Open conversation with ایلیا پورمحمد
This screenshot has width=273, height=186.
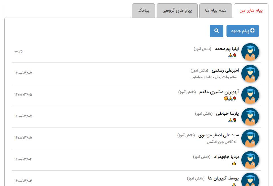click(136, 52)
